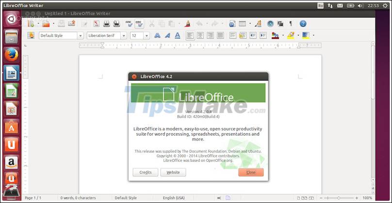Click the Website button in About dialog
Viewport: 392px width, 203px height.
[173, 172]
